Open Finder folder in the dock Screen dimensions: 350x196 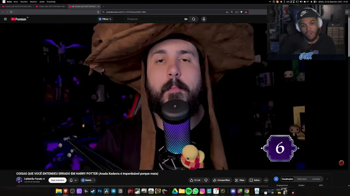(59, 191)
